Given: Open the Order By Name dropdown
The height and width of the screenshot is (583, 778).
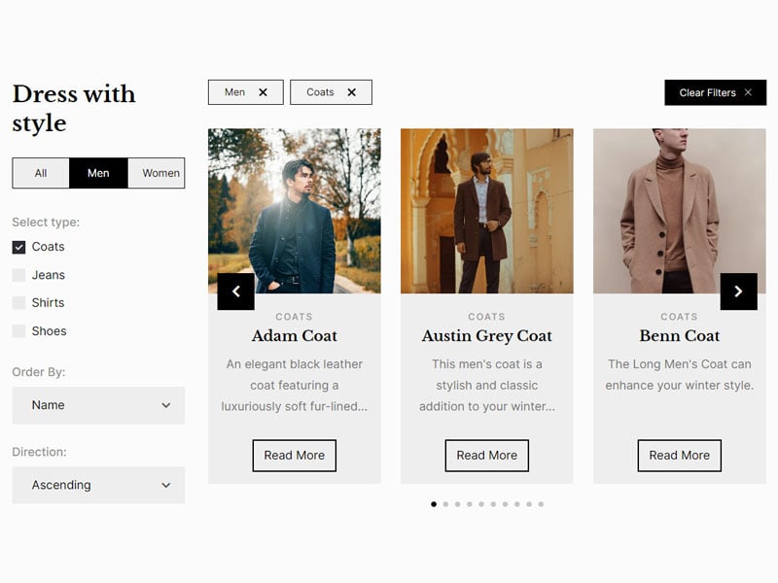Looking at the screenshot, I should coord(98,405).
